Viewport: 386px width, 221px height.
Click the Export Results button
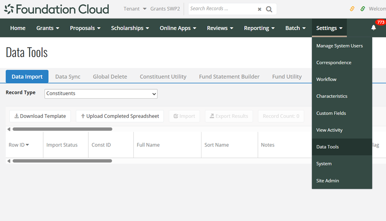click(x=229, y=116)
